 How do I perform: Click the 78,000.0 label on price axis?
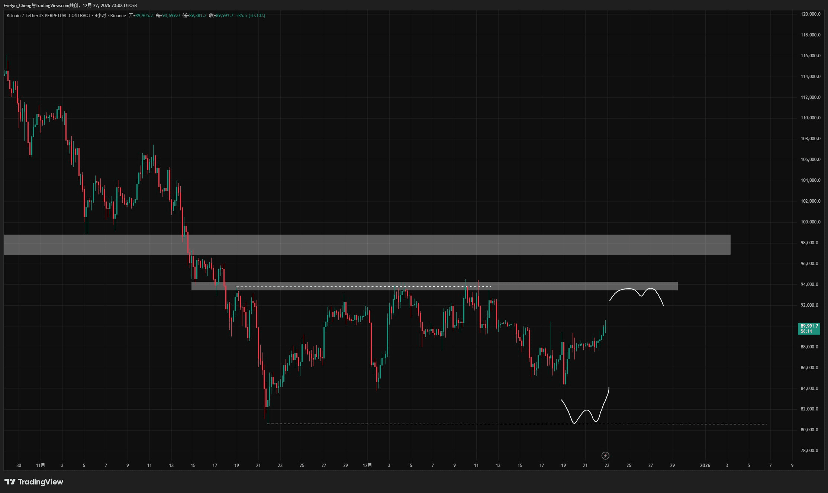click(810, 451)
